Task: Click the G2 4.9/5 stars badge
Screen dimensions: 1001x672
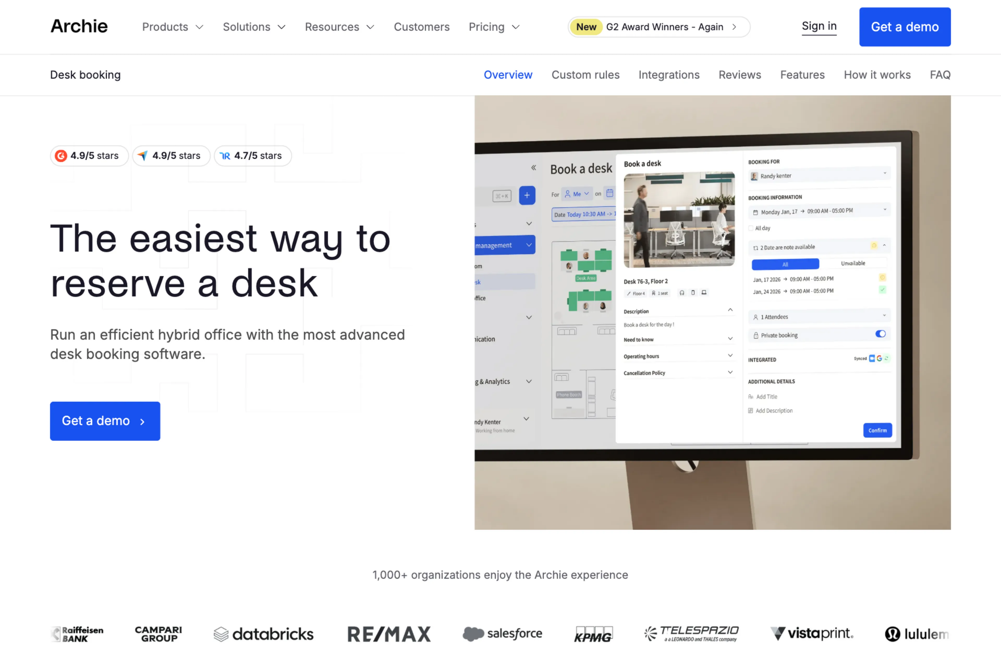Action: click(x=89, y=155)
